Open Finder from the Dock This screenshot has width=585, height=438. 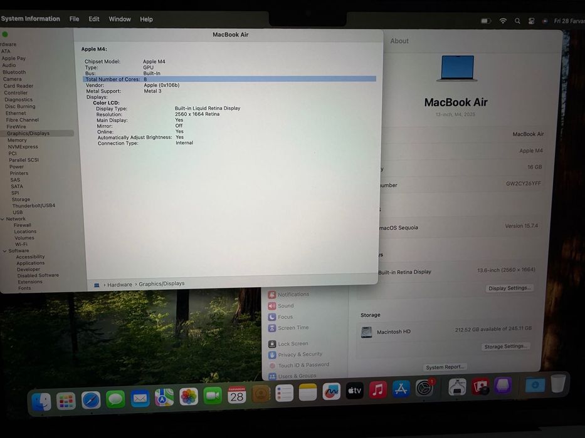click(41, 402)
